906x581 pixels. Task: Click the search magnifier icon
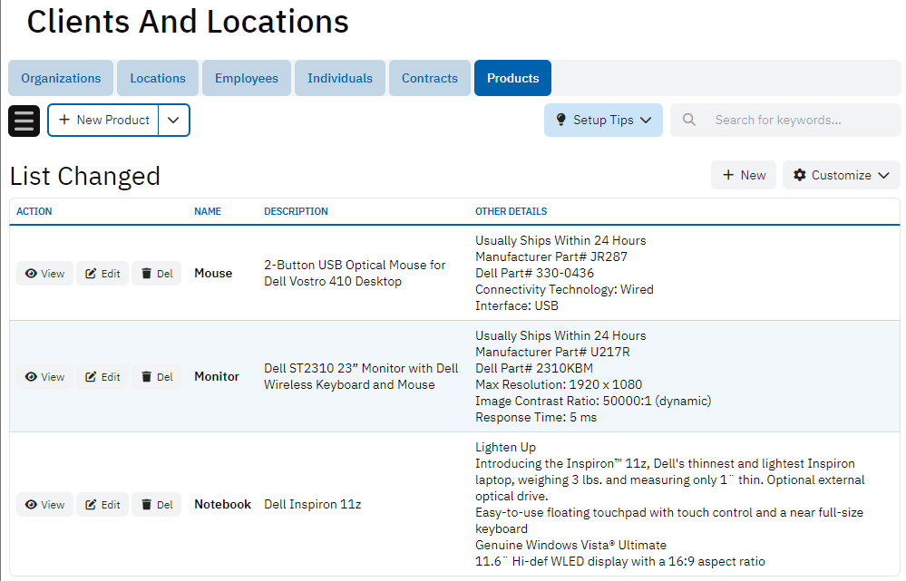tap(689, 120)
